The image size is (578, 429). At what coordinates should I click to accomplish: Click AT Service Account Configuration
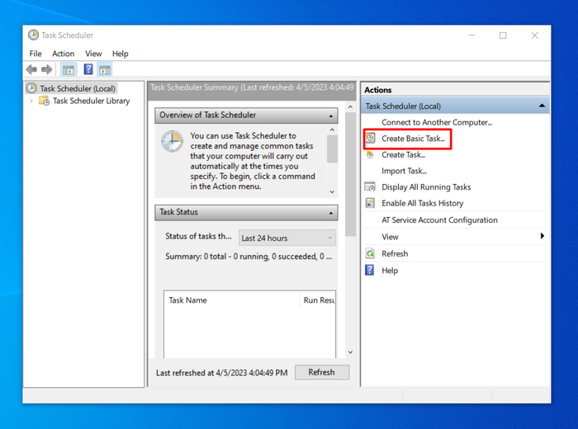(x=439, y=219)
